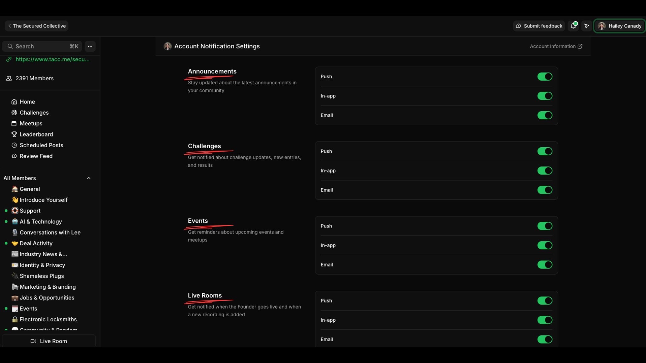Click the Scheduled Posts clock icon
The width and height of the screenshot is (646, 363).
click(x=14, y=145)
